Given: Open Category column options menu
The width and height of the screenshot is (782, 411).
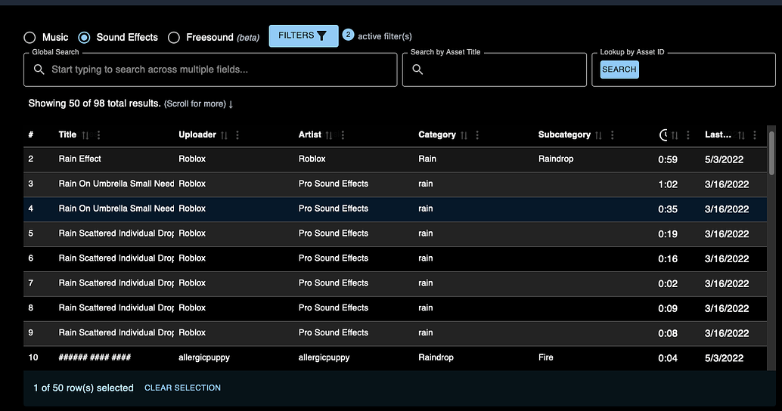Looking at the screenshot, I should pyautogui.click(x=477, y=135).
